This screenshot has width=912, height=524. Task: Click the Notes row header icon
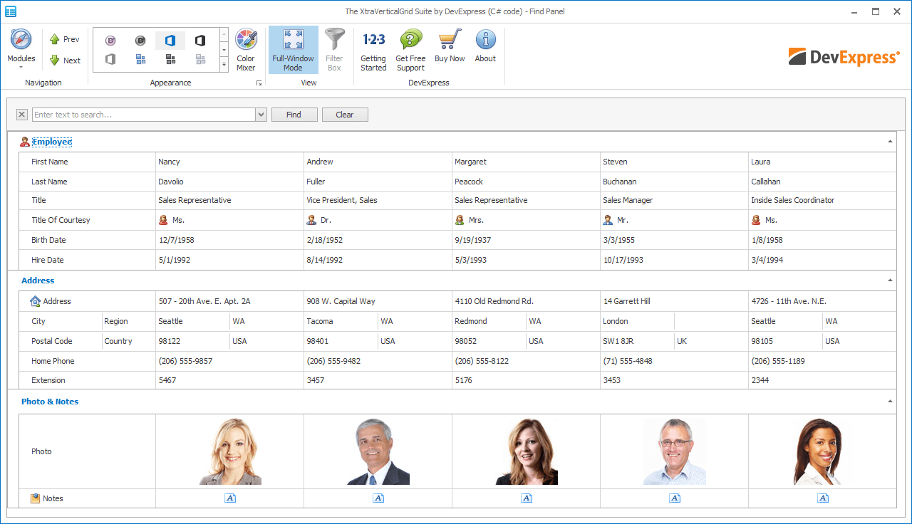coord(36,498)
